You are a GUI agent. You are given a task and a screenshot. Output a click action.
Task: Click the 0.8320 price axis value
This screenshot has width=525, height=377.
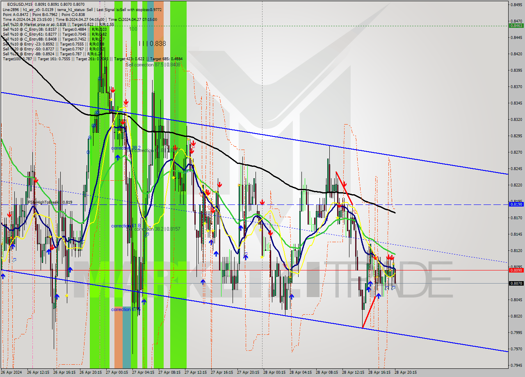point(516,119)
